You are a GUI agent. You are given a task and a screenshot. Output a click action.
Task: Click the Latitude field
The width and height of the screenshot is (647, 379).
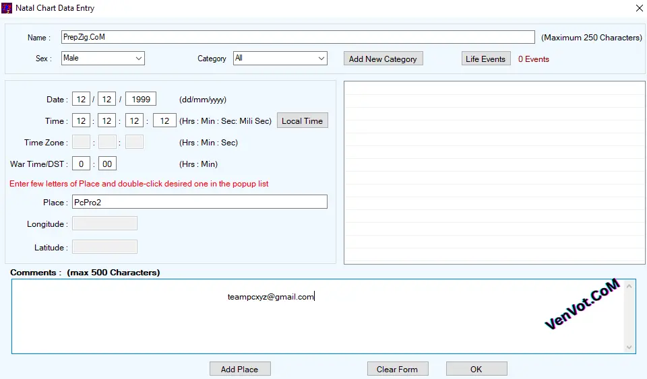tap(105, 247)
